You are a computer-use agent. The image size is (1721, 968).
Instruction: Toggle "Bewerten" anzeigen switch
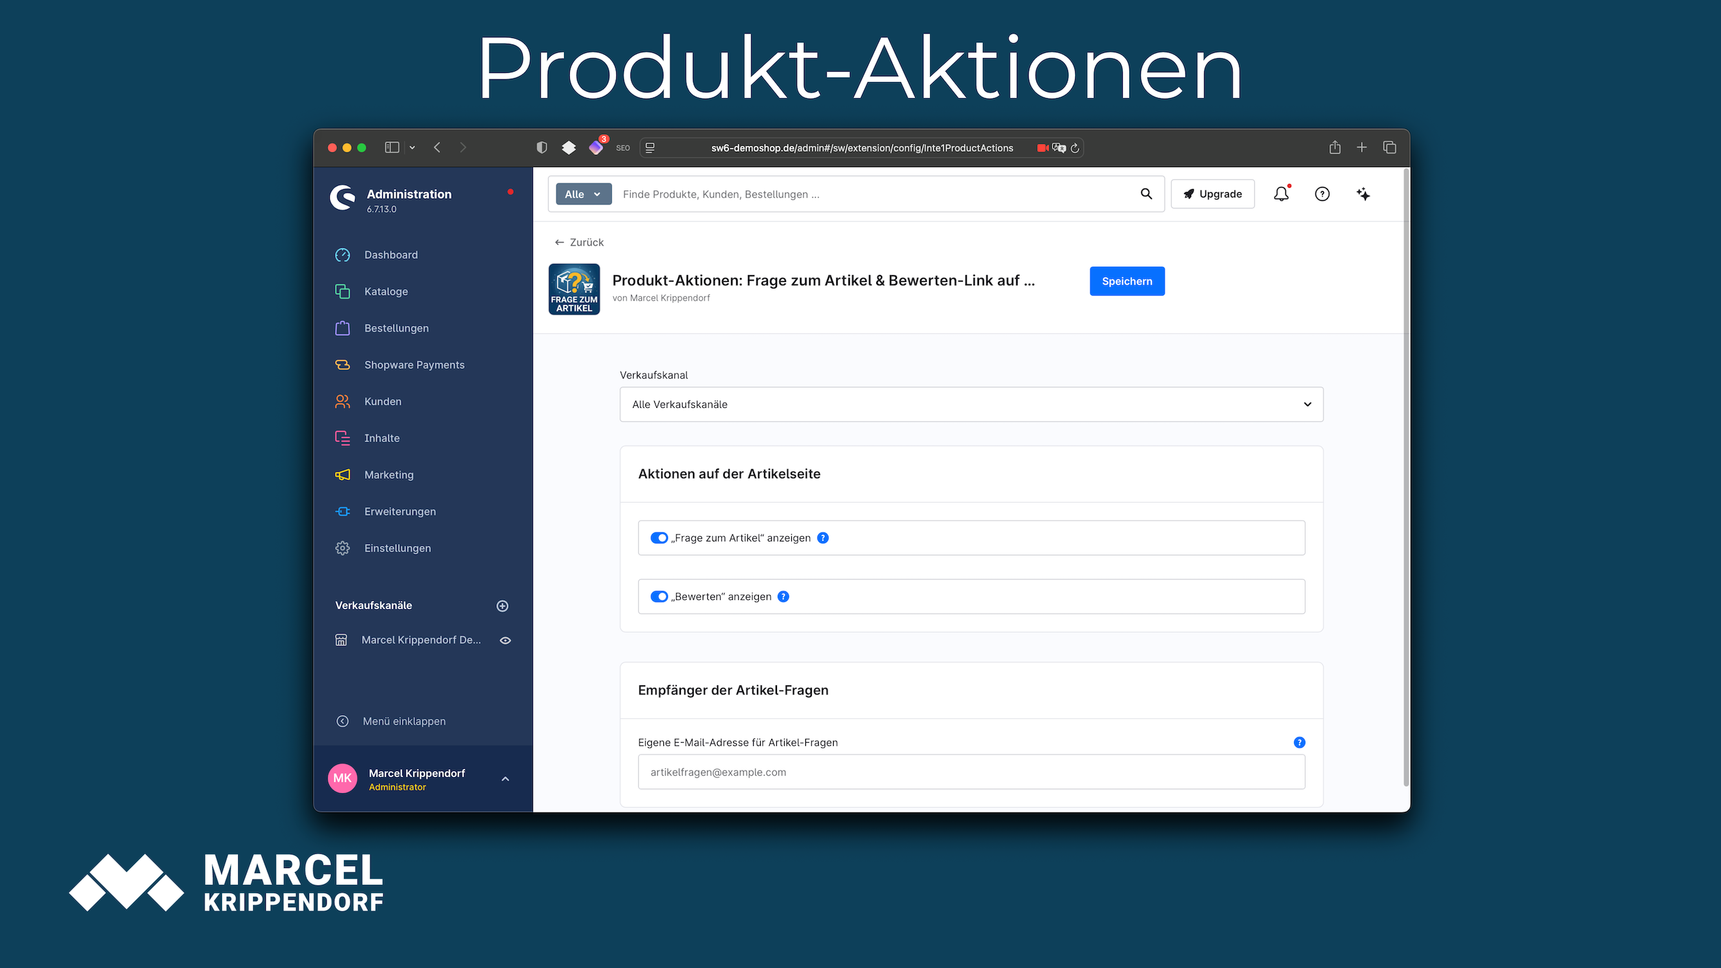[x=659, y=596]
